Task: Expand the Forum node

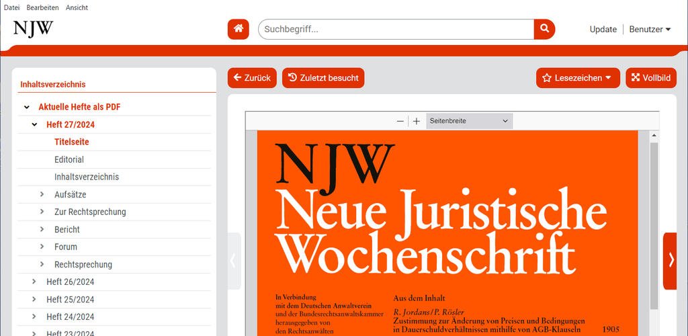Action: (42, 247)
